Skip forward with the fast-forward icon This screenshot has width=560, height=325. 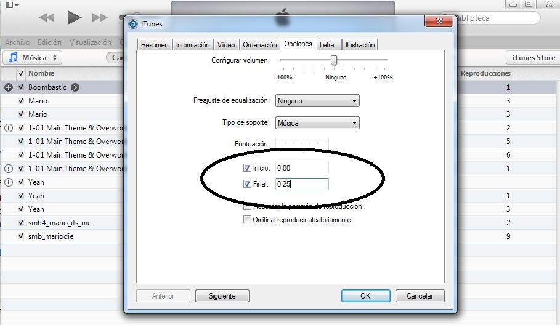point(100,17)
